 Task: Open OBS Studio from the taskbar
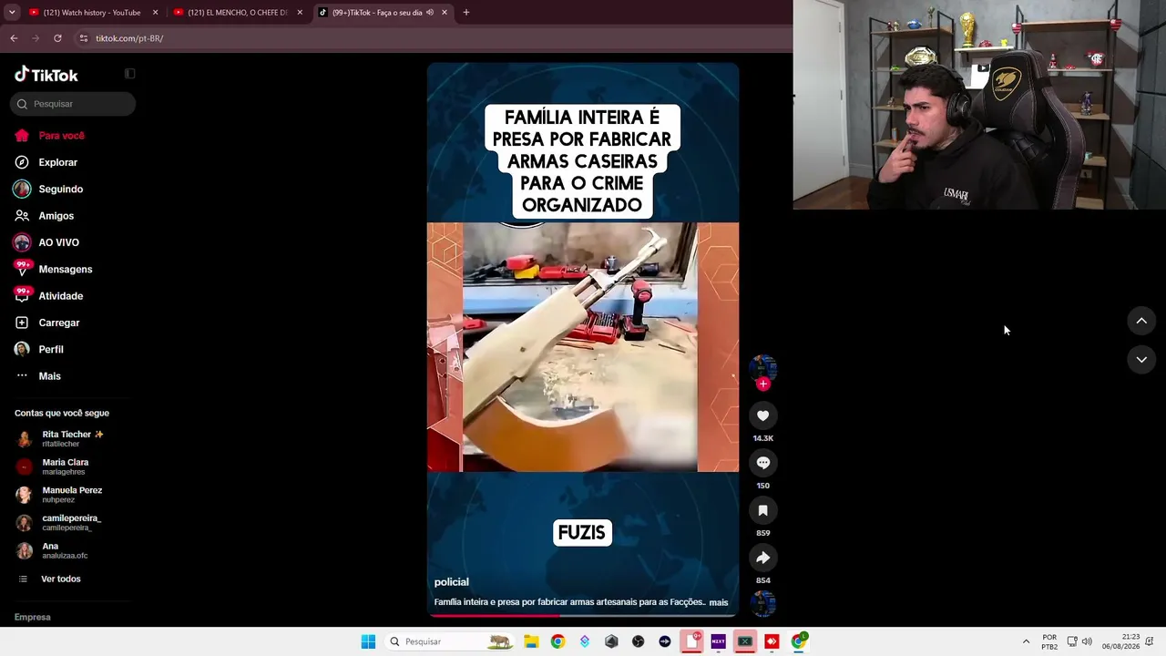point(638,641)
